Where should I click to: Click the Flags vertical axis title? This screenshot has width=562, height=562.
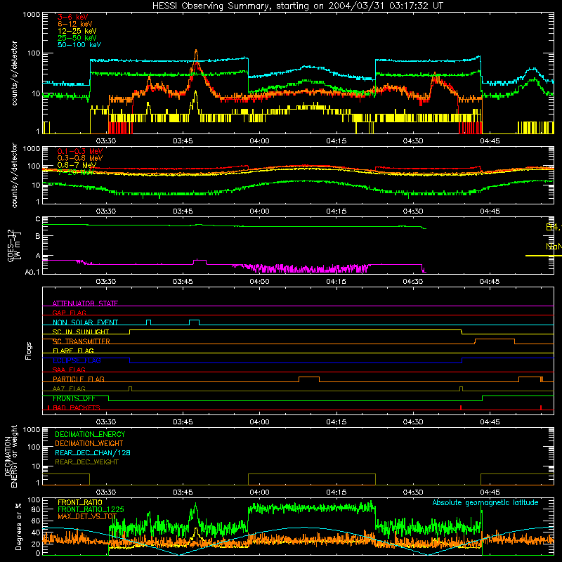28,351
